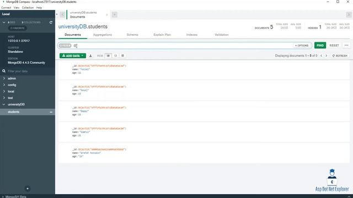Click the Local connection title

coord(6,14)
